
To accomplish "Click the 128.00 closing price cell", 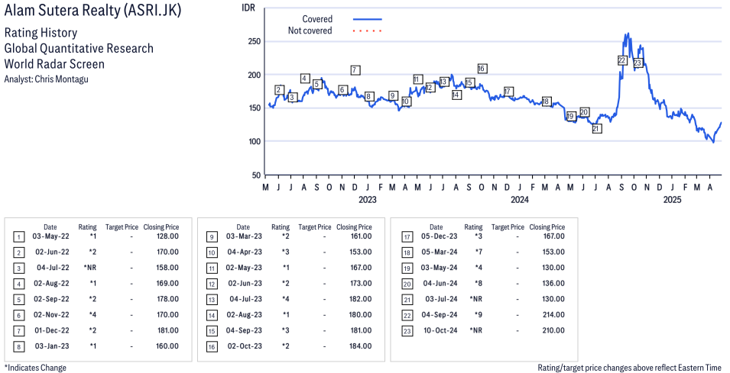I will [167, 236].
